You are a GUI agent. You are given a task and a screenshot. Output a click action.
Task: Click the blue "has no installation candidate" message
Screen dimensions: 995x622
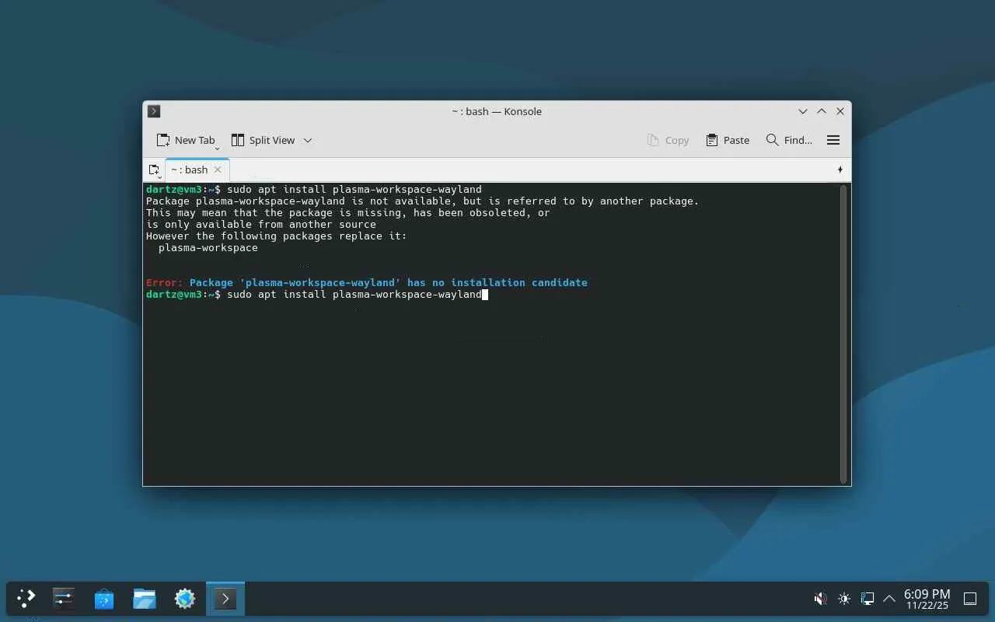[x=497, y=283]
